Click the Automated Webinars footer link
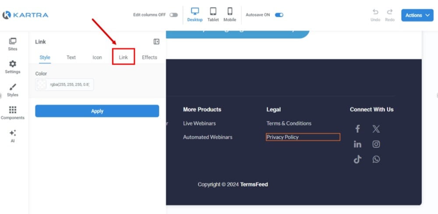This screenshot has width=438, height=214. click(208, 137)
